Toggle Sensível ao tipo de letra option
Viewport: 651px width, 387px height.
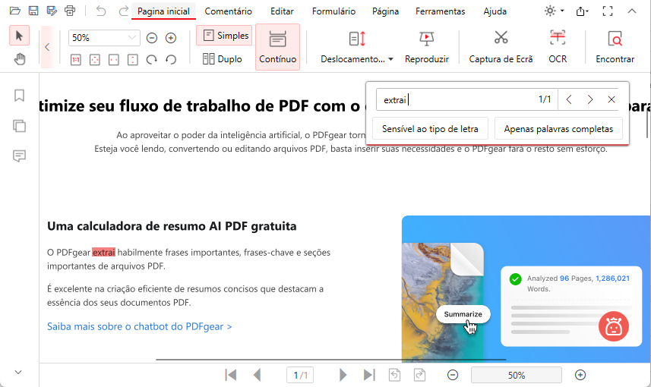430,129
